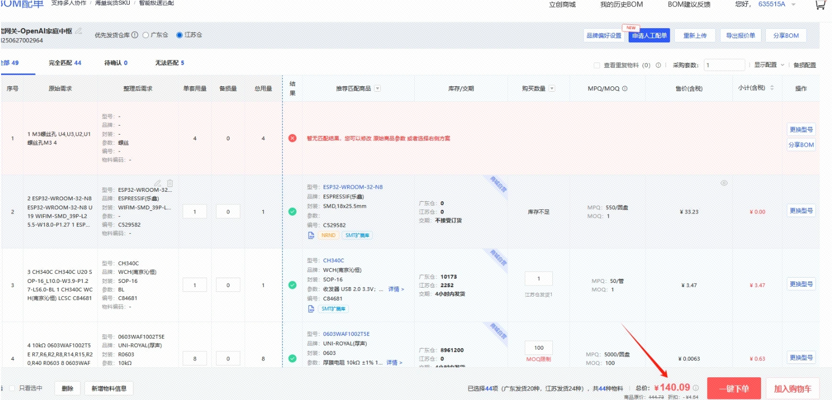Focus the purchase quantity field showing 100
The height and width of the screenshot is (400, 832).
539,348
